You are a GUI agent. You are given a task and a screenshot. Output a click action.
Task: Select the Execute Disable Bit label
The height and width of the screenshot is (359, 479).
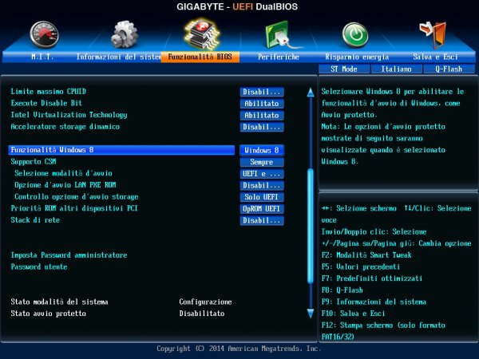click(46, 103)
